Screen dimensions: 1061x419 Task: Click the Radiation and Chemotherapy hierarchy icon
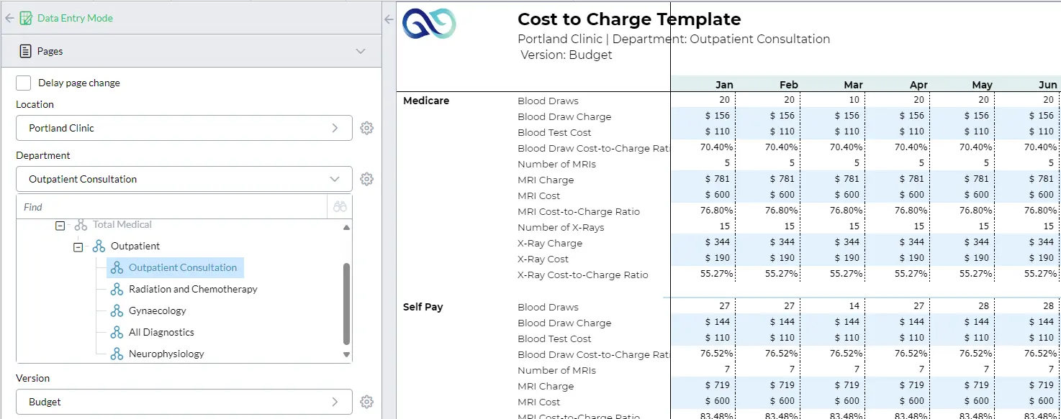point(117,289)
